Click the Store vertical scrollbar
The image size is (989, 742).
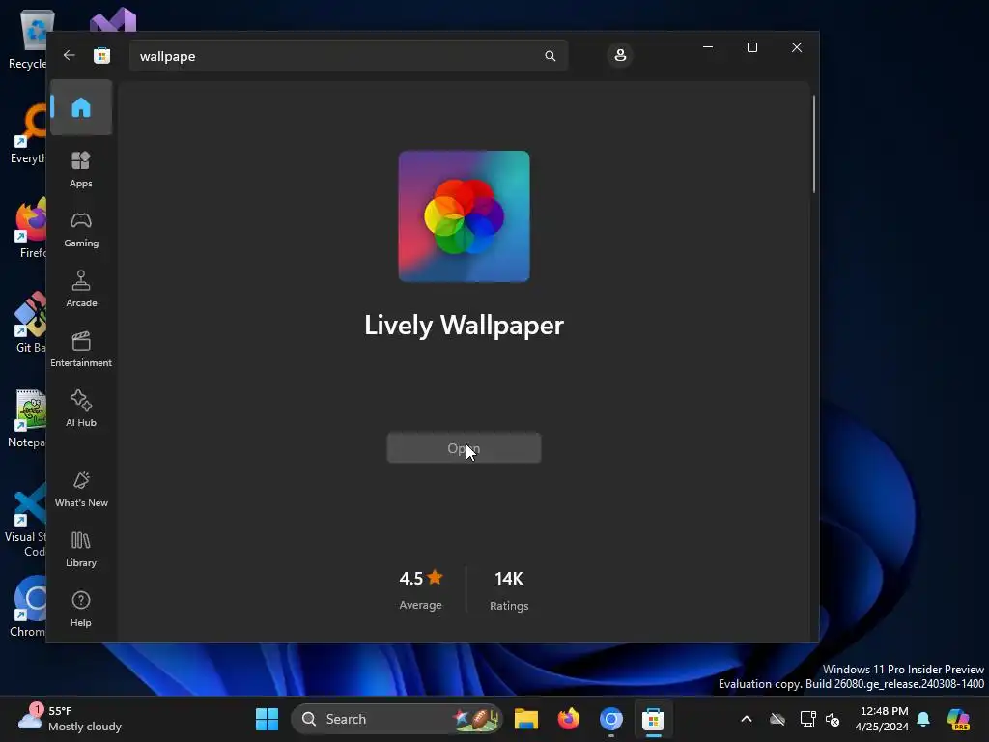[813, 144]
